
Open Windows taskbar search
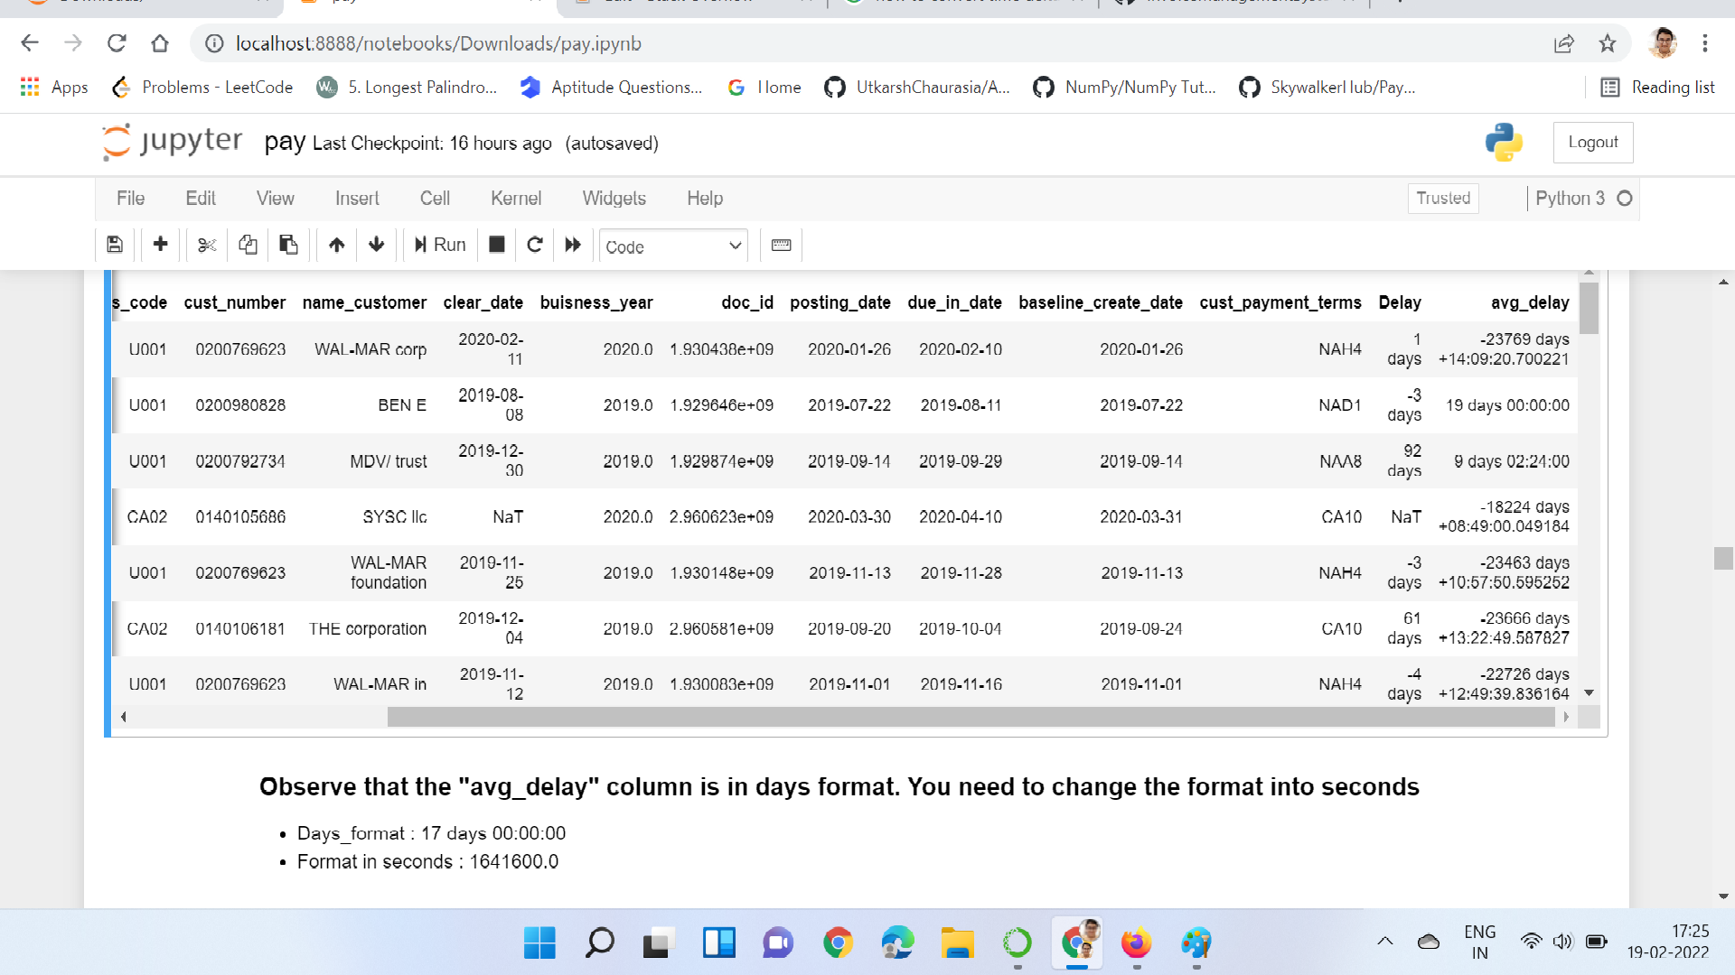tap(600, 943)
